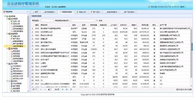Select the iPhone X row name cell
The width and height of the screenshot is (195, 100).
coord(55,77)
